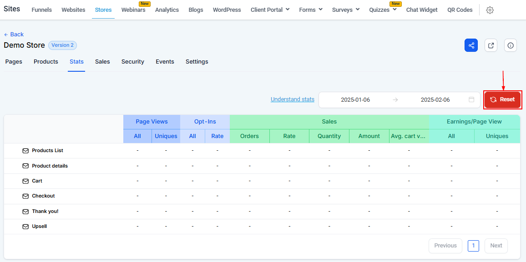Click the Demo Store title

(x=24, y=45)
